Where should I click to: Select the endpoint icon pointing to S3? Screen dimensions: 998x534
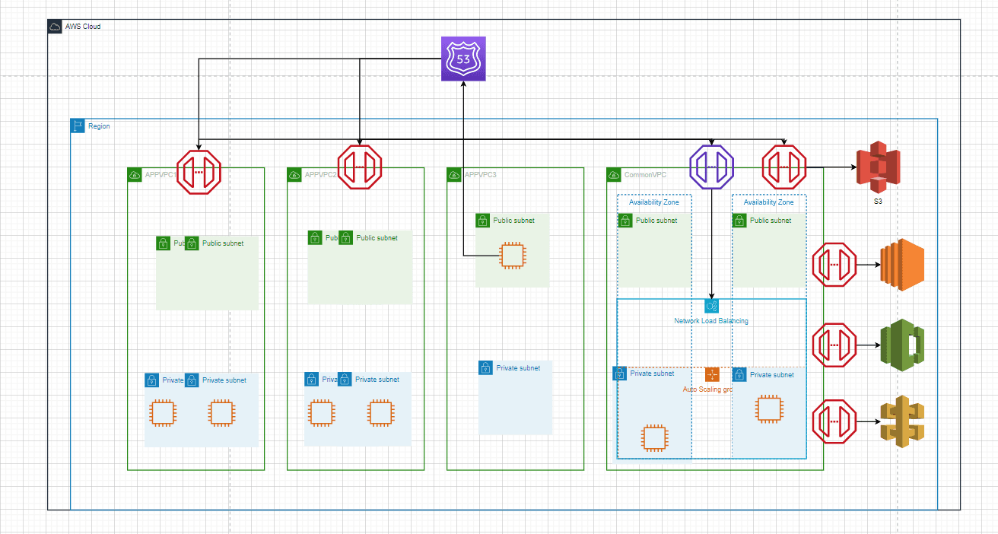point(784,167)
